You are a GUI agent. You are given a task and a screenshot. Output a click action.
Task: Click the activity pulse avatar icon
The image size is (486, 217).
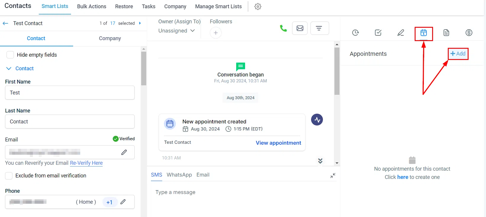click(x=317, y=120)
